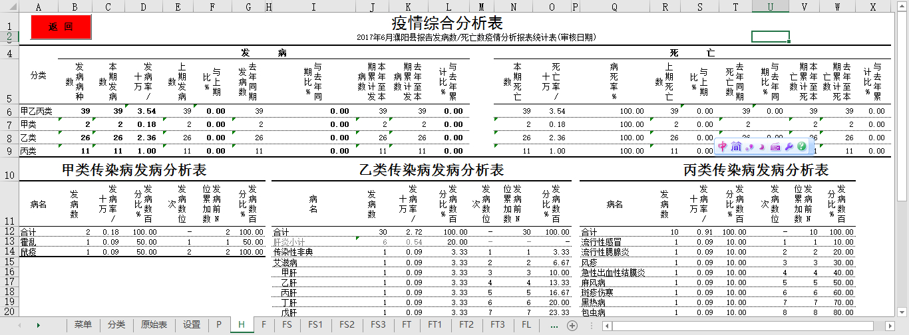The width and height of the screenshot is (909, 335).
Task: Select column U header
Action: 770,6
